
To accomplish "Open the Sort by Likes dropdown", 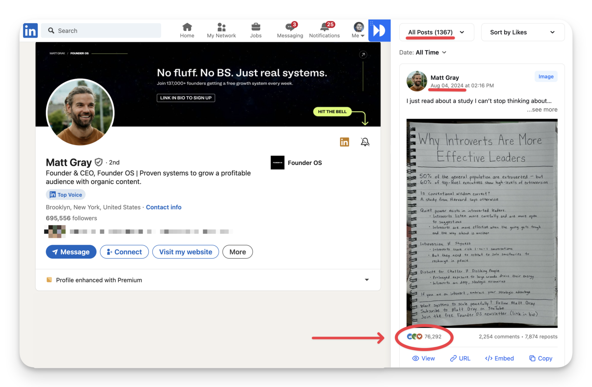I will pos(522,32).
